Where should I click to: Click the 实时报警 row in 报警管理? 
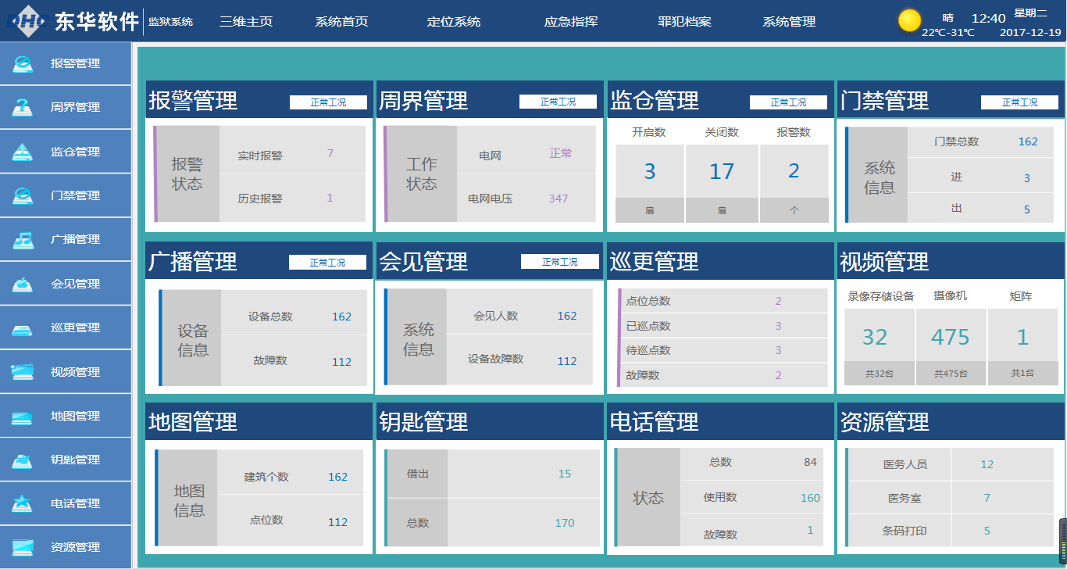point(291,154)
